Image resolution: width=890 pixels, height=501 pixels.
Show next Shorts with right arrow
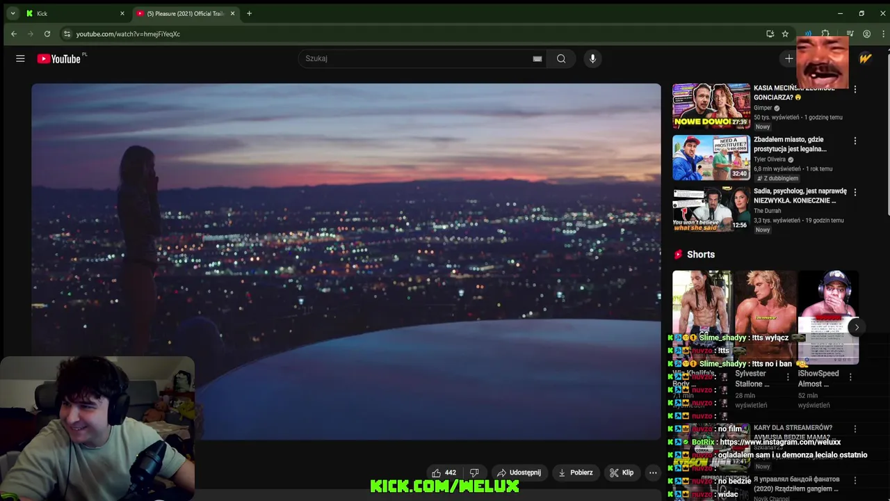[x=857, y=327]
